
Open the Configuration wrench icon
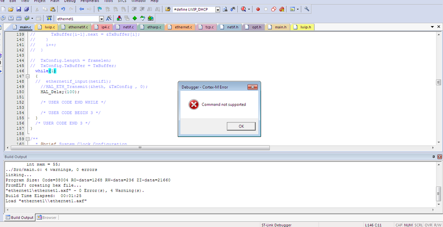(306, 9)
